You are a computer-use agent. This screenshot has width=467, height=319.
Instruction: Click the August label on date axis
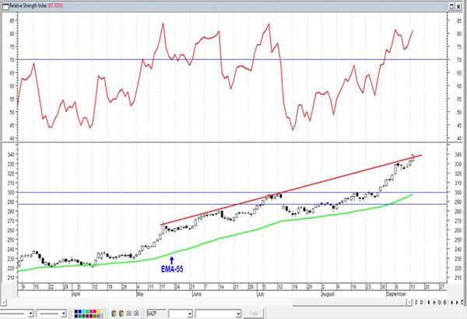[328, 294]
